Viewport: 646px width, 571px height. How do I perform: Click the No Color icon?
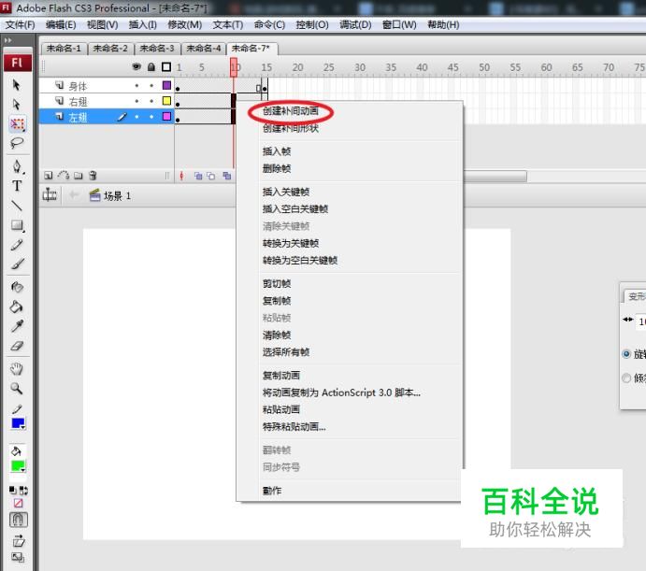click(18, 503)
